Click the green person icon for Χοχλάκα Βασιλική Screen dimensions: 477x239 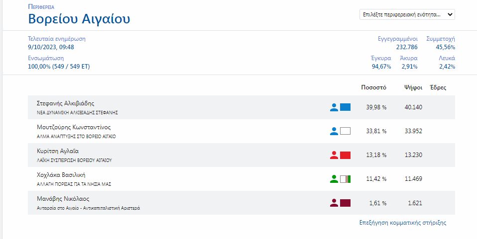point(334,179)
